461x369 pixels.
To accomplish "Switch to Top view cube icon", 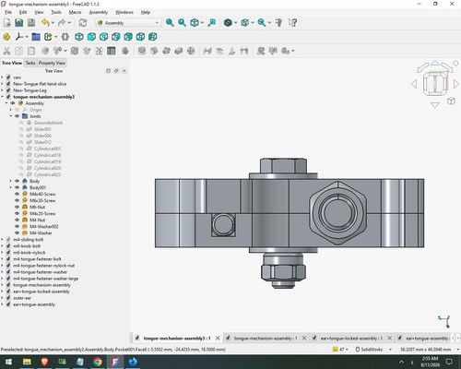I will coord(103,37).
